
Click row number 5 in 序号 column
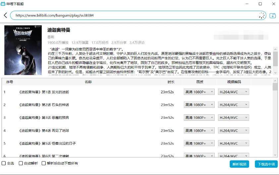tap(5, 143)
